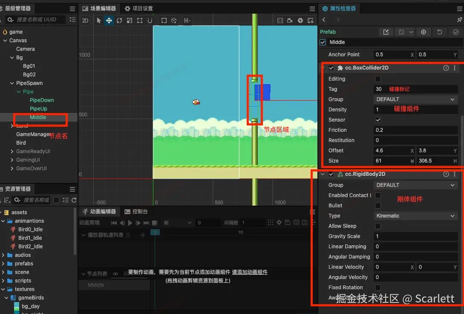Viewport: 464px width, 314px height.
Task: Open BoxCollider2D Group DEFAULT dropdown
Action: pyautogui.click(x=415, y=99)
